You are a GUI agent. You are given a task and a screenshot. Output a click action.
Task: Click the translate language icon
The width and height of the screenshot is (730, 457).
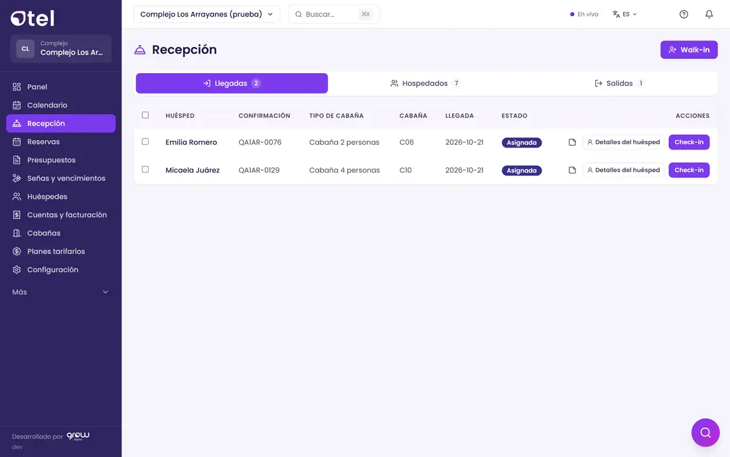[x=616, y=14]
